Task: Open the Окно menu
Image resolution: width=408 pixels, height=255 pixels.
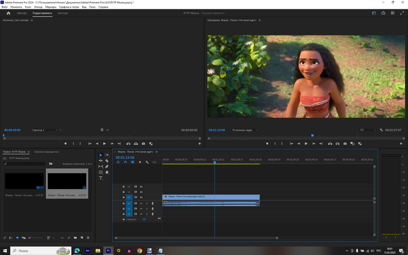Action: coord(92,7)
